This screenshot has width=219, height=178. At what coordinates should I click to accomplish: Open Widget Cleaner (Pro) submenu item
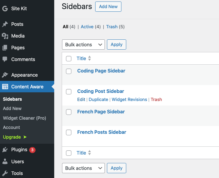24,118
